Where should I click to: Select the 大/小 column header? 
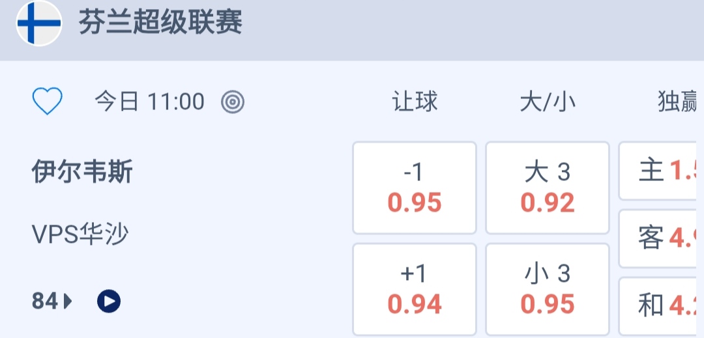[548, 102]
